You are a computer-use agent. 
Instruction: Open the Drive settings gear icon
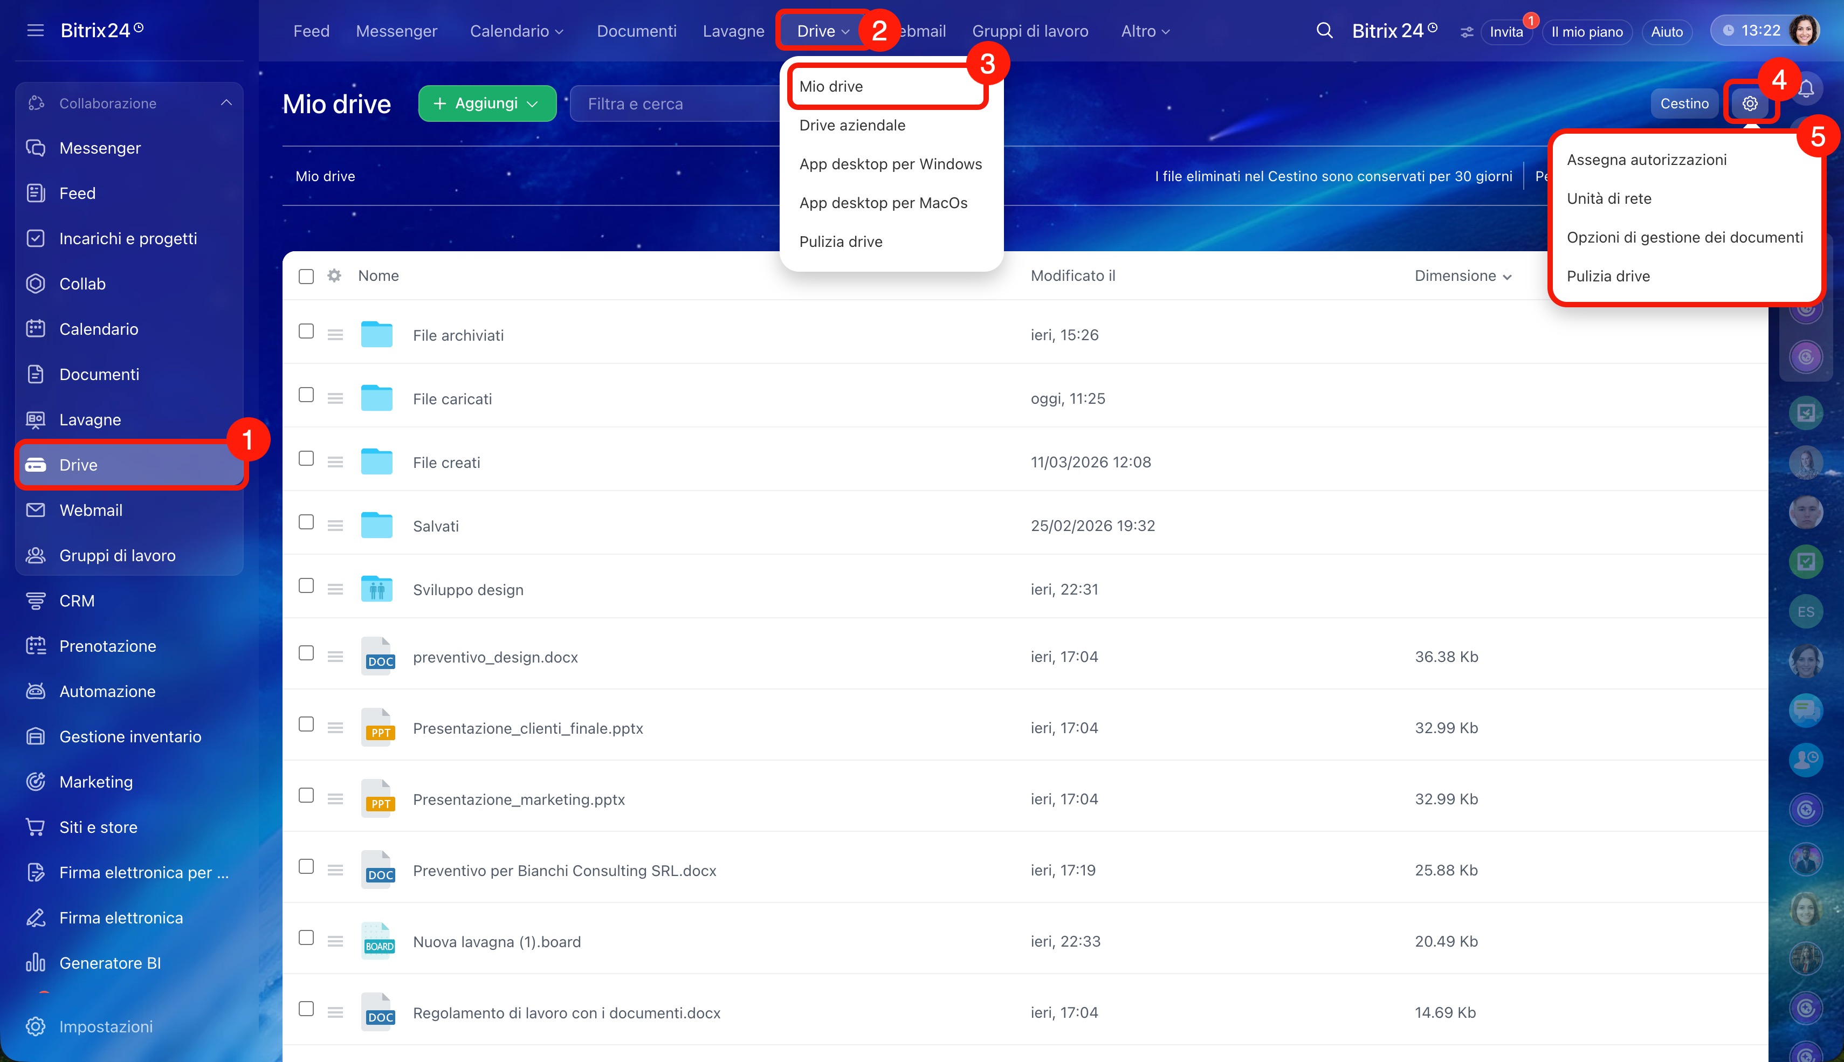click(x=1749, y=104)
